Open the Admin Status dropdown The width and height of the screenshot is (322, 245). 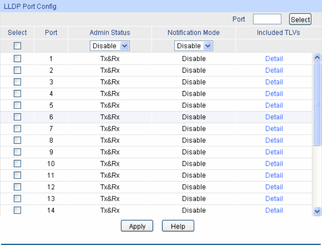click(110, 46)
